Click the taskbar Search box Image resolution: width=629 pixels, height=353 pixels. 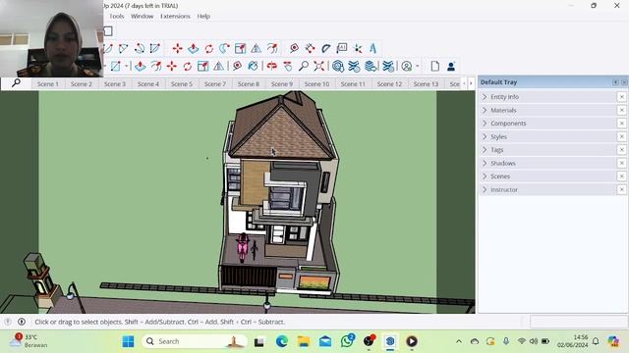(x=196, y=341)
